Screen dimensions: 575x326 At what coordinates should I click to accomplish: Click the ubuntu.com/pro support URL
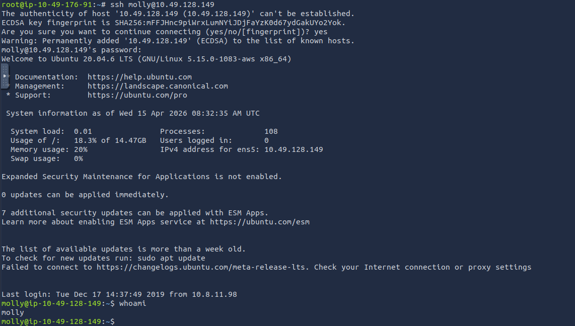(137, 95)
